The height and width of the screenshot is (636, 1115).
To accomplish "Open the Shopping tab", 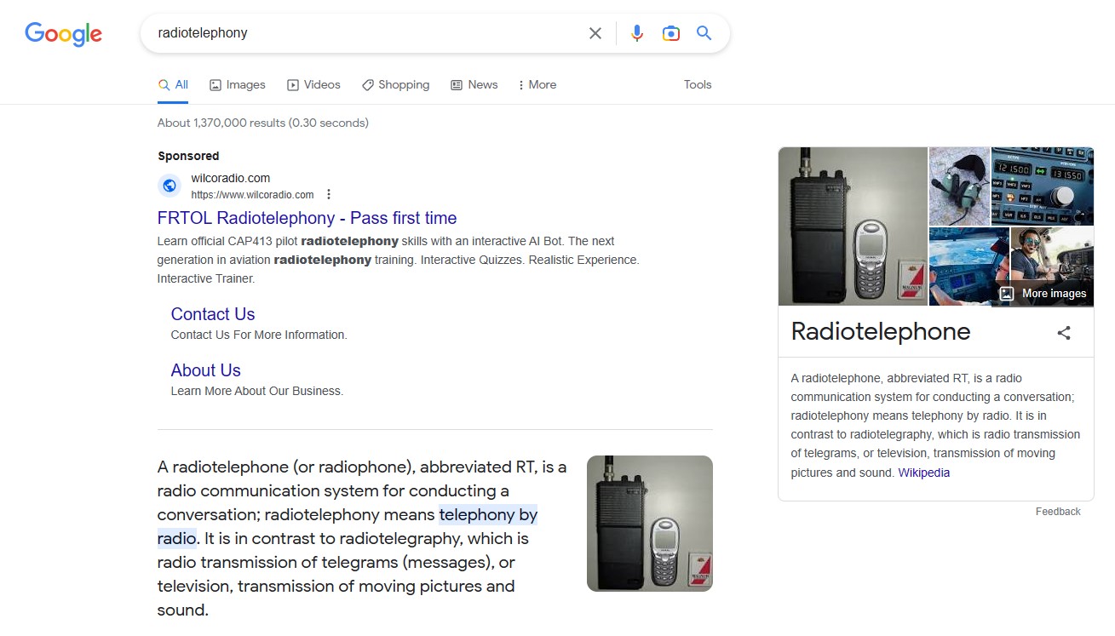I will (395, 84).
